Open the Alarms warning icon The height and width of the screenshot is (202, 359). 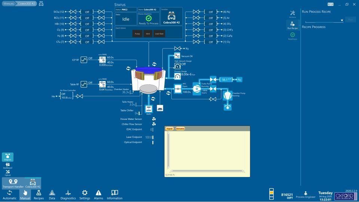click(98, 194)
